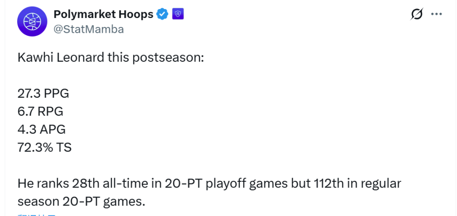
Task: Click the "72.3% TS" stat line
Action: (45, 147)
